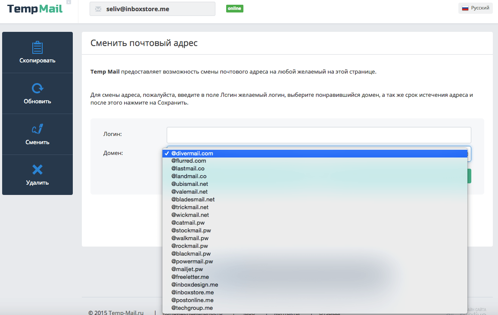Image resolution: width=498 pixels, height=315 pixels.
Task: Choose @wickmail.net in dropdown
Action: click(x=315, y=215)
